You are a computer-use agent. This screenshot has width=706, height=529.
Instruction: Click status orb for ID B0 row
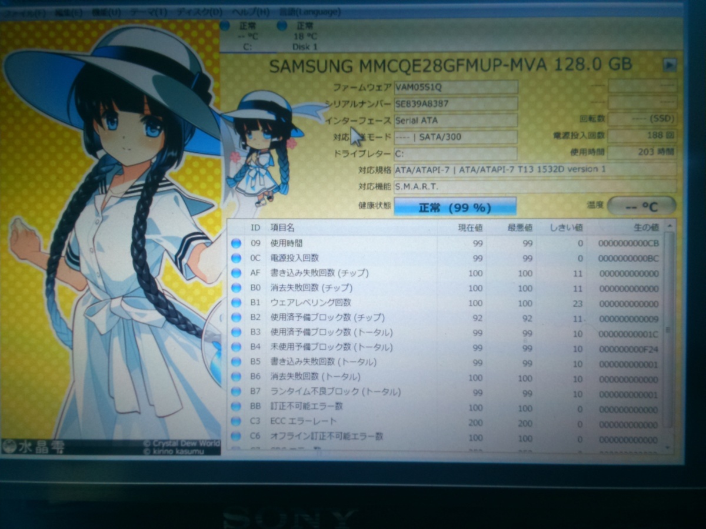237,288
